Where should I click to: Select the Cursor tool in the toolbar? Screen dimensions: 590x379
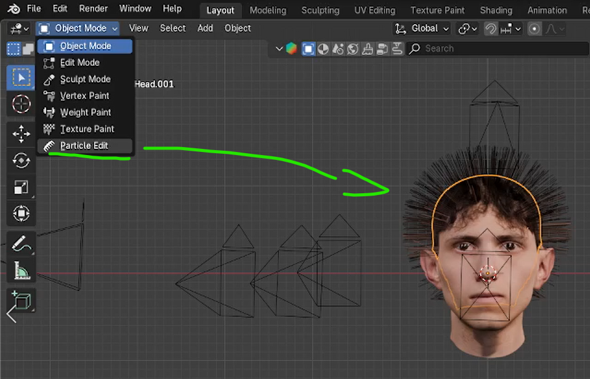[21, 104]
